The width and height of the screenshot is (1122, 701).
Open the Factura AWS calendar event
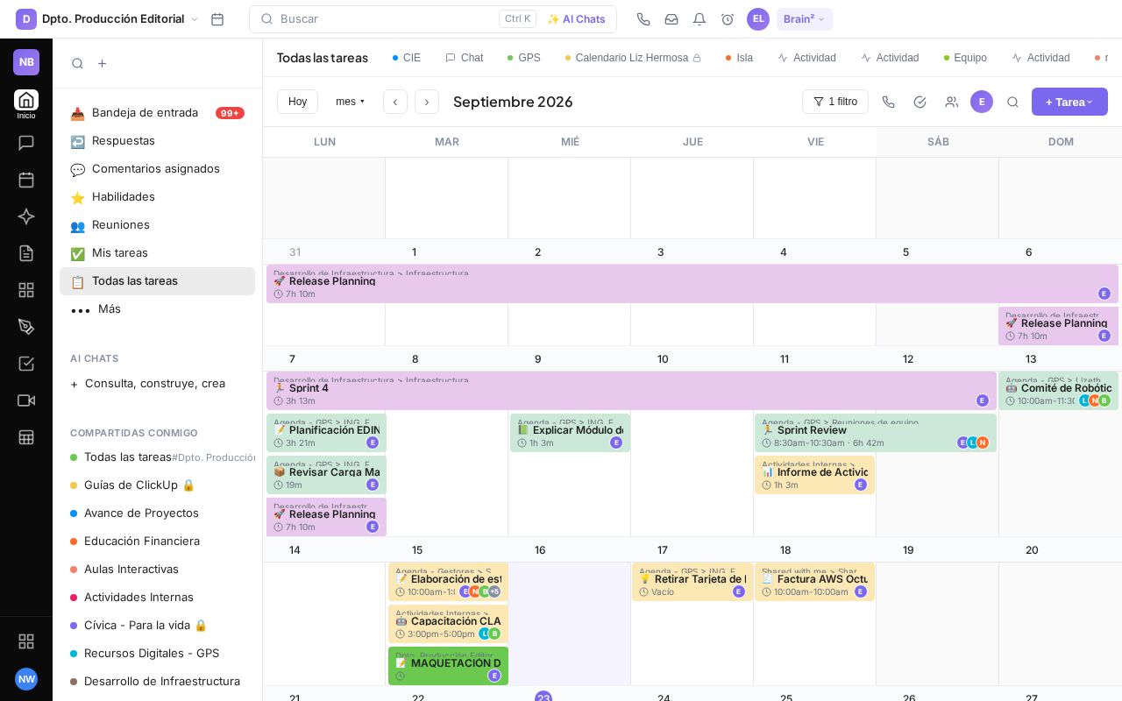pyautogui.click(x=814, y=582)
